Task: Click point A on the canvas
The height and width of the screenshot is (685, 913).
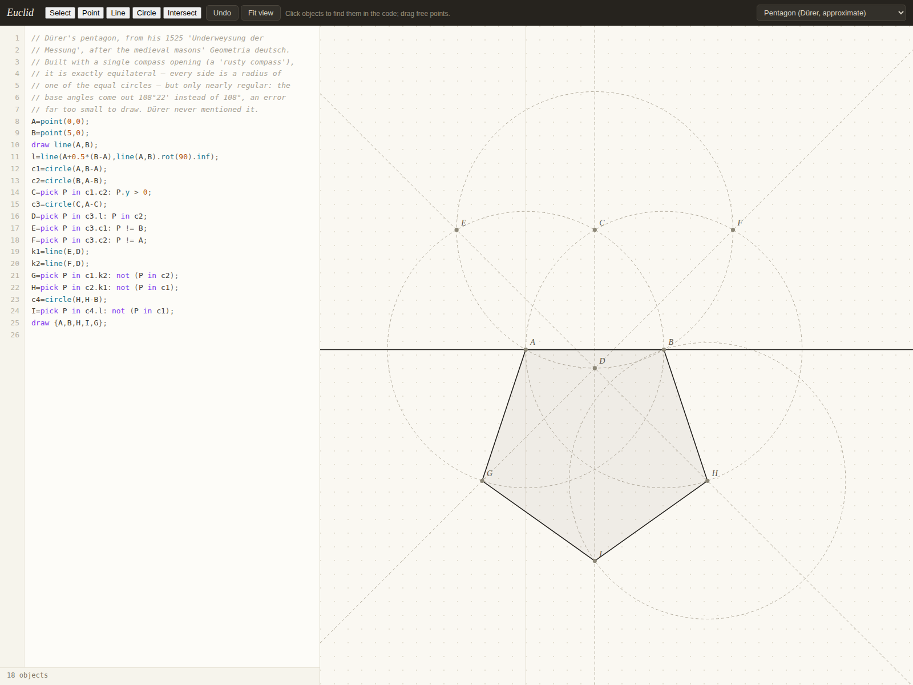Action: pos(526,349)
